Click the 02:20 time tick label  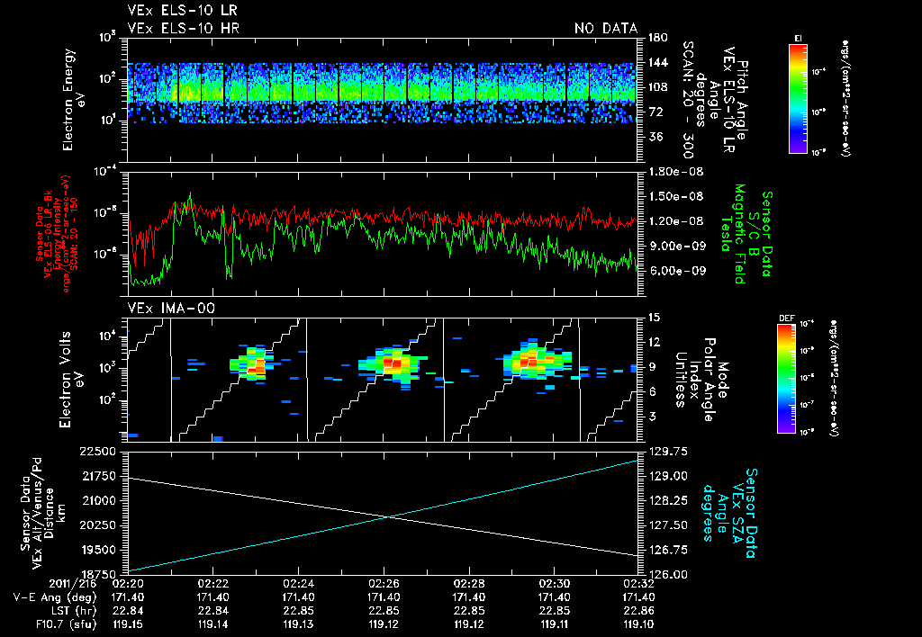coord(128,584)
